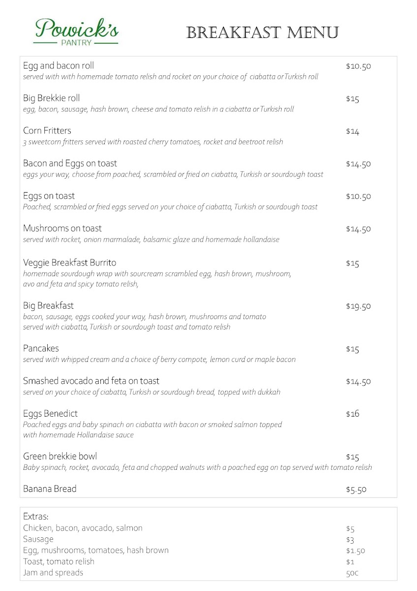This screenshot has width=417, height=591.
Task: Select the Egg and bacon roll item
Action: [59, 66]
